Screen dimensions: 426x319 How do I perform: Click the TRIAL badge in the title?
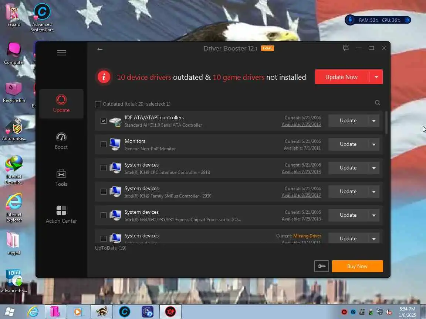tap(267, 48)
